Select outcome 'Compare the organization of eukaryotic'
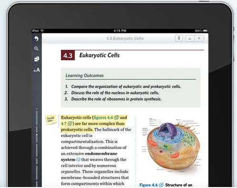This screenshot has width=237, height=188. pyautogui.click(x=126, y=87)
